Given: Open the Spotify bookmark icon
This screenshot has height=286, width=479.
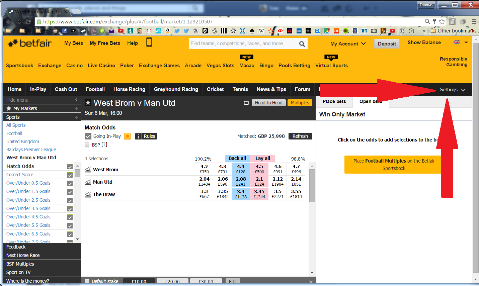Looking at the screenshot, I should click(346, 31).
